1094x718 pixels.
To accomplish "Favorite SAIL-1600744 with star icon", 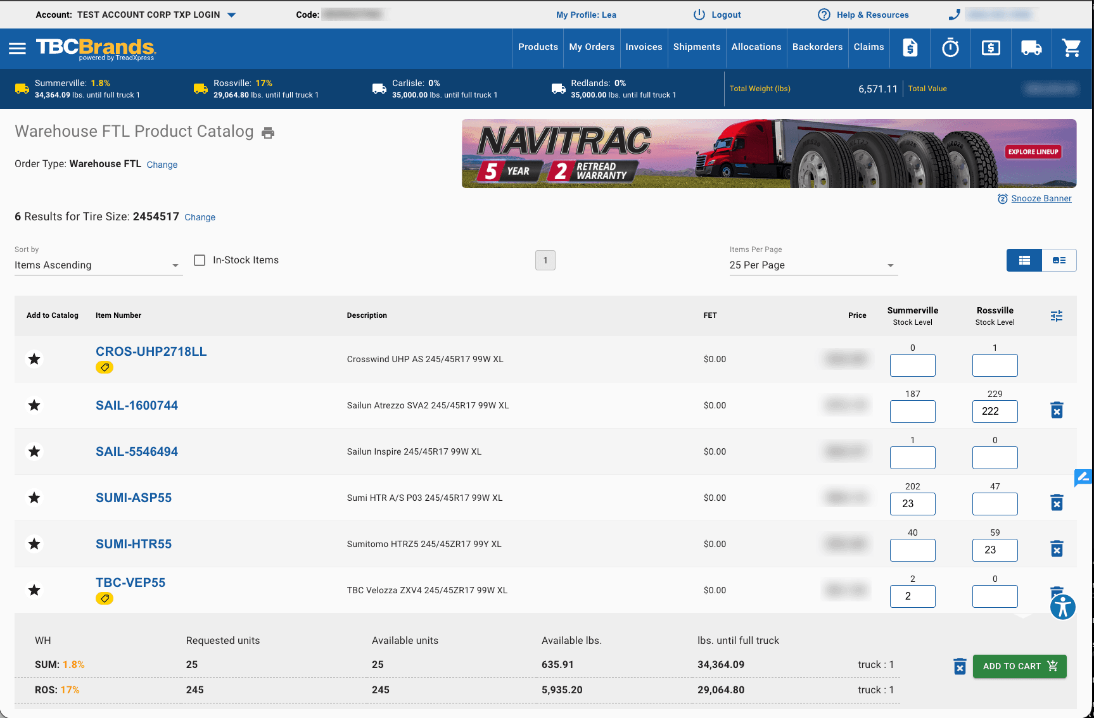I will pyautogui.click(x=34, y=405).
